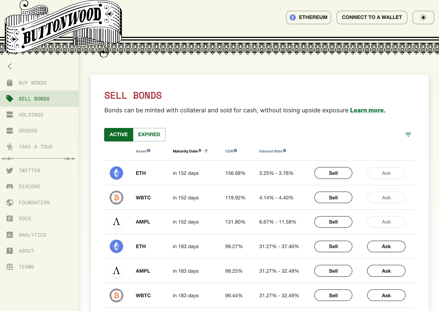Image resolution: width=439 pixels, height=311 pixels.
Task: Place Ask on WBTC 99.44% CDR bond
Action: [387, 295]
